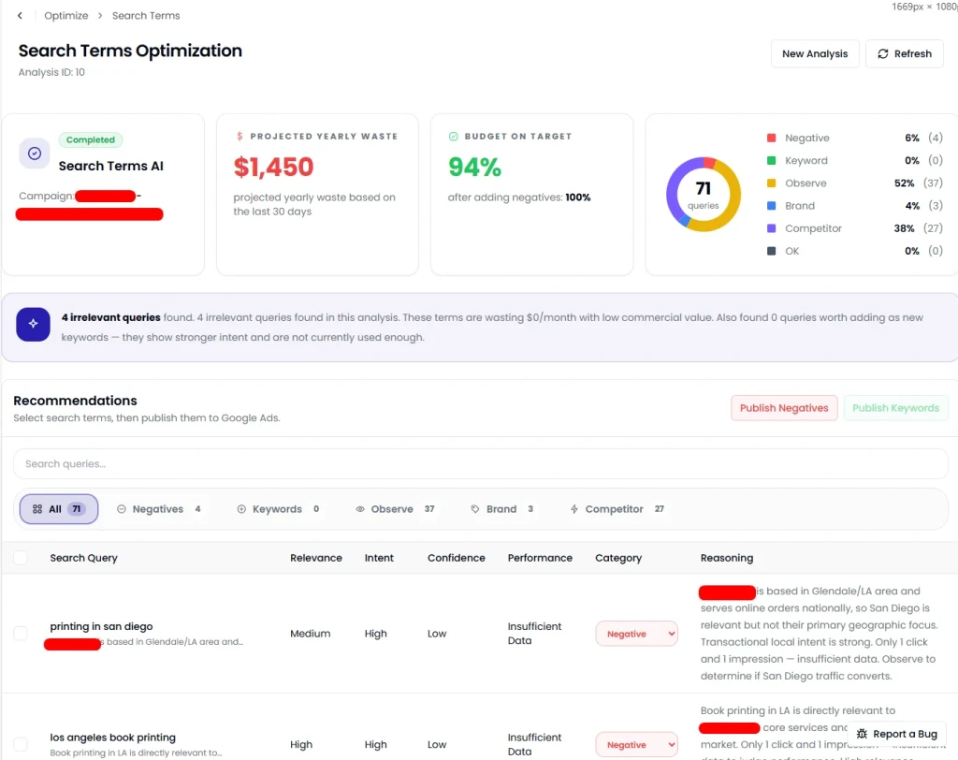Switch to the Competitor tab
Viewport: 958px width, 760px height.
coord(617,509)
